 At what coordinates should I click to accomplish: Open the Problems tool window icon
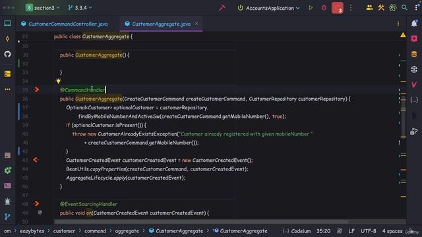coord(7,201)
